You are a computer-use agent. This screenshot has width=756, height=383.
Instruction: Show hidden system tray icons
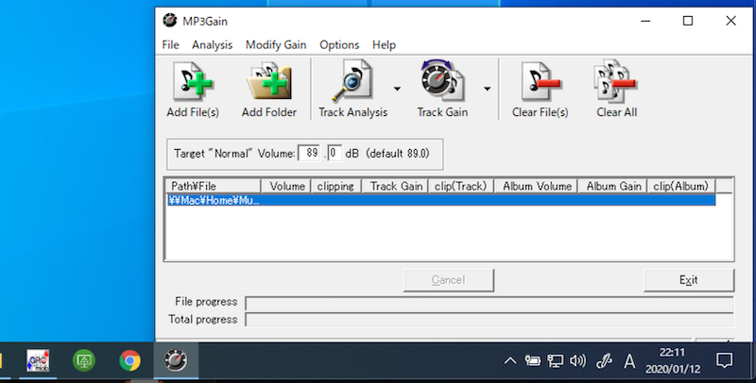tap(509, 360)
